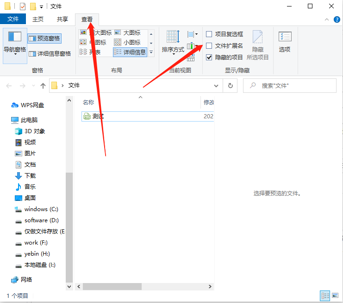
Task: Choose Large icons (大图标) layout
Action: click(128, 33)
